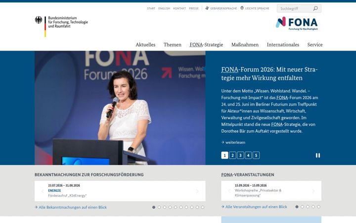Open the Themen menu
The image size is (356, 223).
[173, 45]
